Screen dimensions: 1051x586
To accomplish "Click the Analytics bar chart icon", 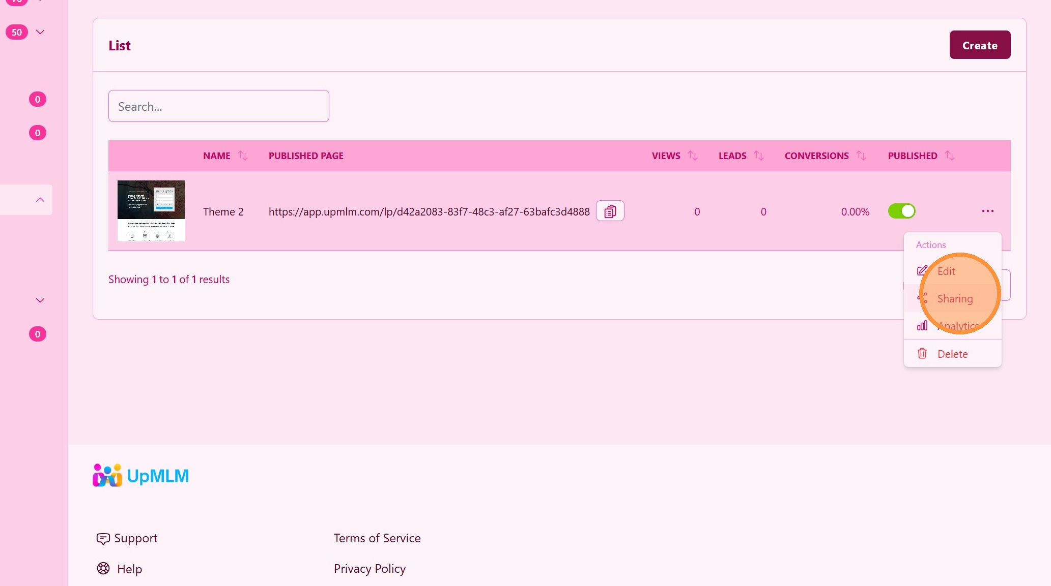I will click(922, 326).
